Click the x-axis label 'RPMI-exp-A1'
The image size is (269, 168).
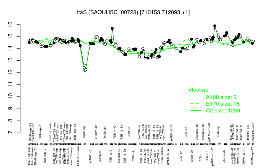click(35, 156)
